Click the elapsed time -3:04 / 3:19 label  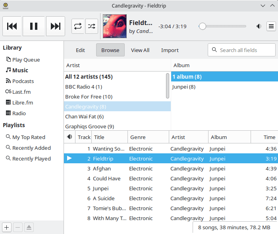click(172, 27)
